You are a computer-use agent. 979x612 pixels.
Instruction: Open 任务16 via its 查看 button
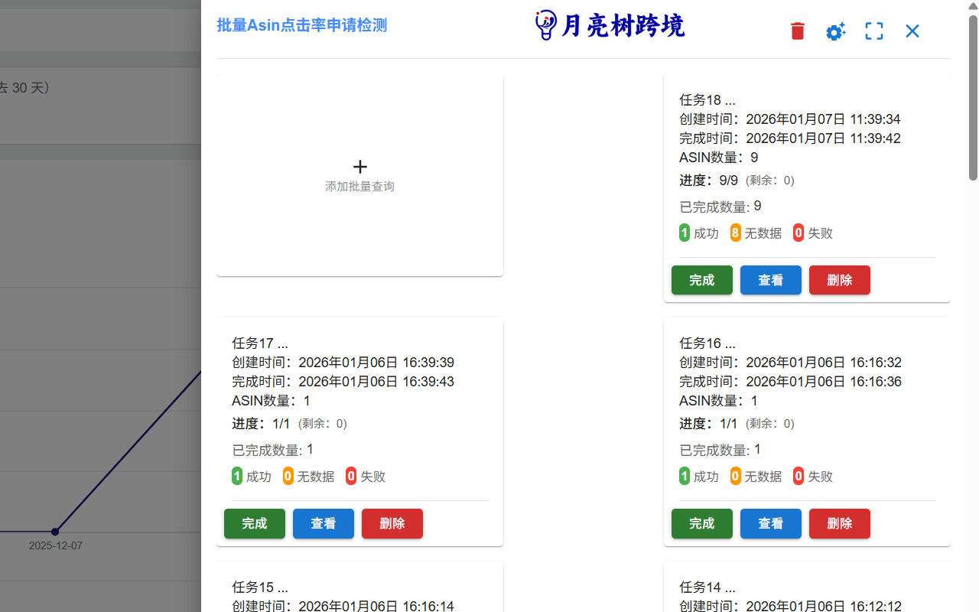click(x=770, y=523)
